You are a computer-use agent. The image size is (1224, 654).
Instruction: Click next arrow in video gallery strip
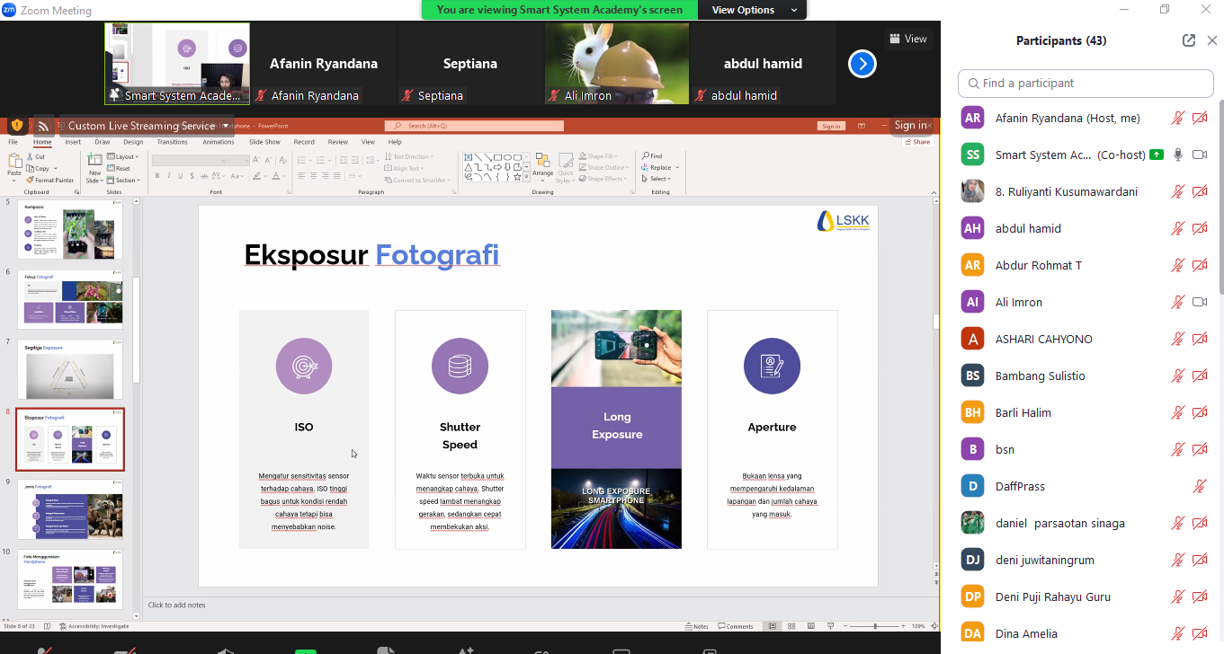[x=862, y=64]
